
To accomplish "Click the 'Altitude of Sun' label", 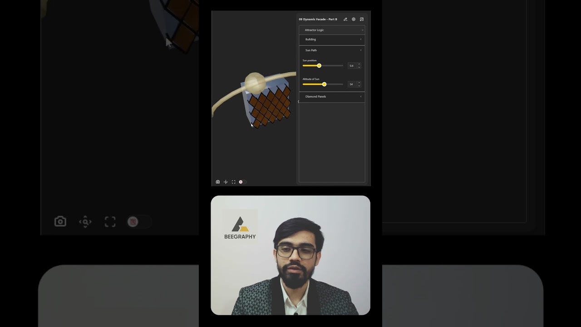I will [x=311, y=79].
